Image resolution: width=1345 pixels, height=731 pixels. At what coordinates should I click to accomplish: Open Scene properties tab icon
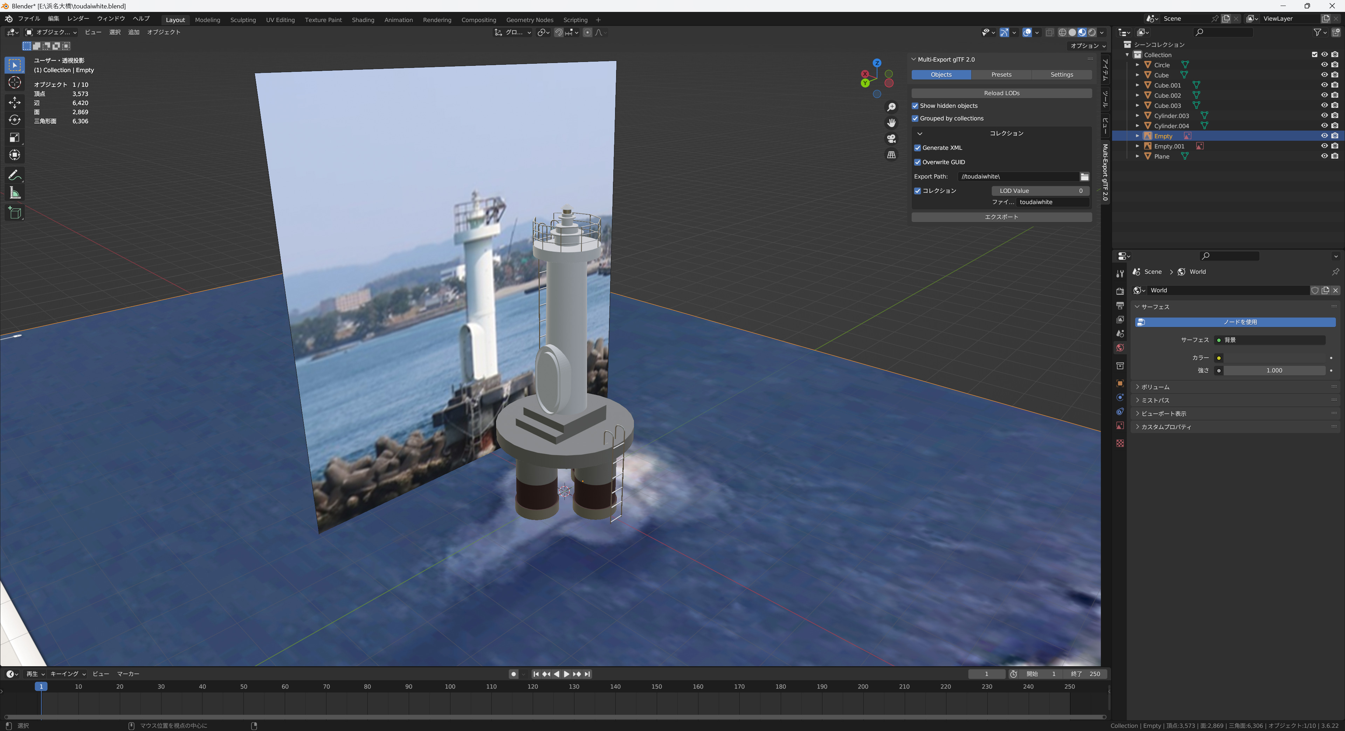[x=1120, y=333]
